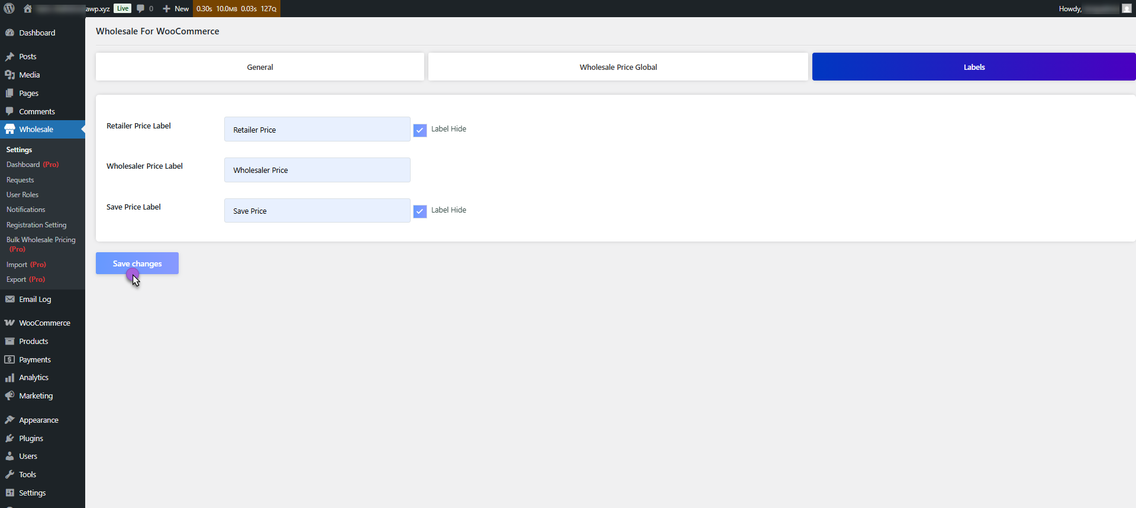This screenshot has height=508, width=1136.
Task: Open the comments bubble icon in admin bar
Action: [141, 8]
